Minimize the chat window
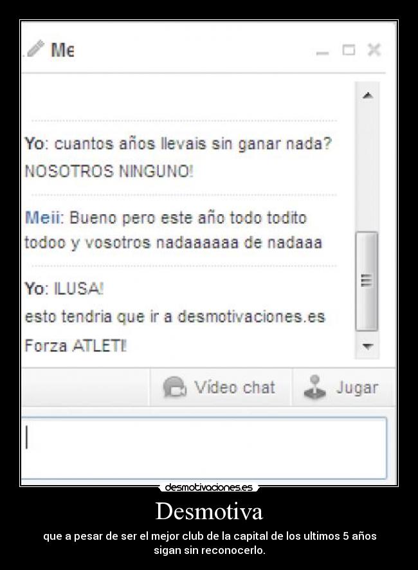This screenshot has width=418, height=570. (322, 53)
